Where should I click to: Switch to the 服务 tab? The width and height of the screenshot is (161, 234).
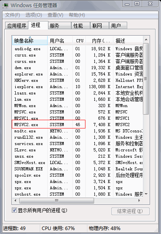(x=59, y=26)
